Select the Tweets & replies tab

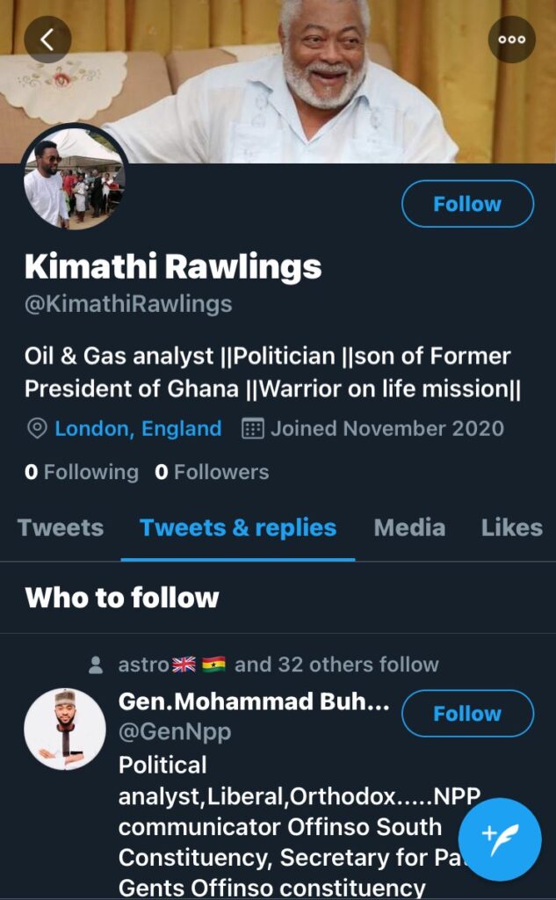click(238, 527)
